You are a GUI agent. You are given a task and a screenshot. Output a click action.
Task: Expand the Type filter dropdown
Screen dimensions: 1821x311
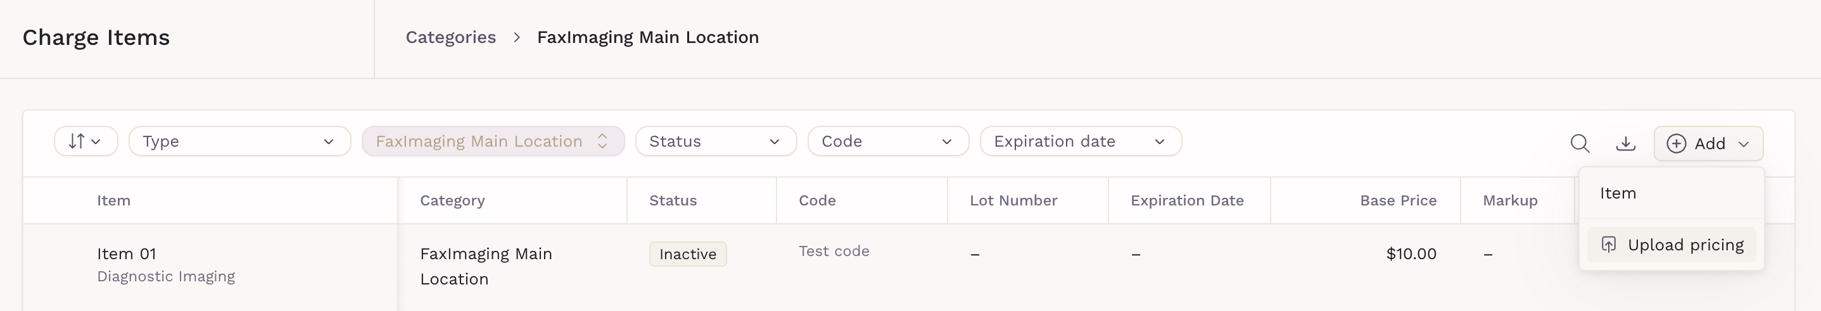click(239, 141)
